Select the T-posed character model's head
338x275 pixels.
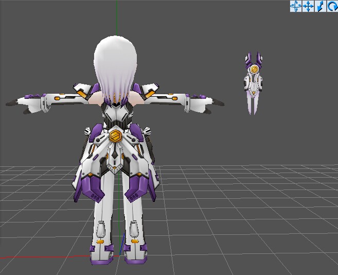[x=116, y=69]
